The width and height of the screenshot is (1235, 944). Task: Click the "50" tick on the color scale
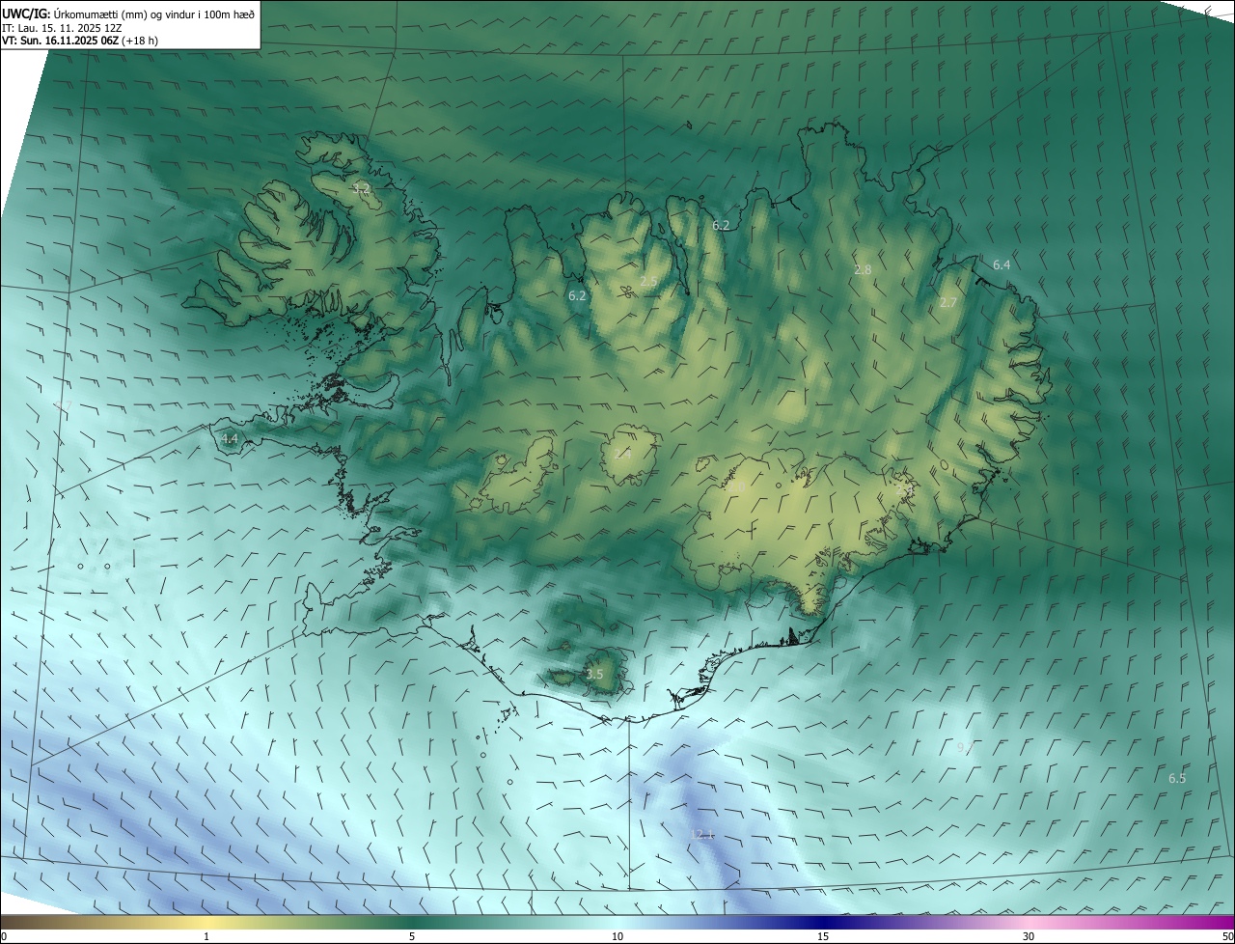(x=1227, y=936)
